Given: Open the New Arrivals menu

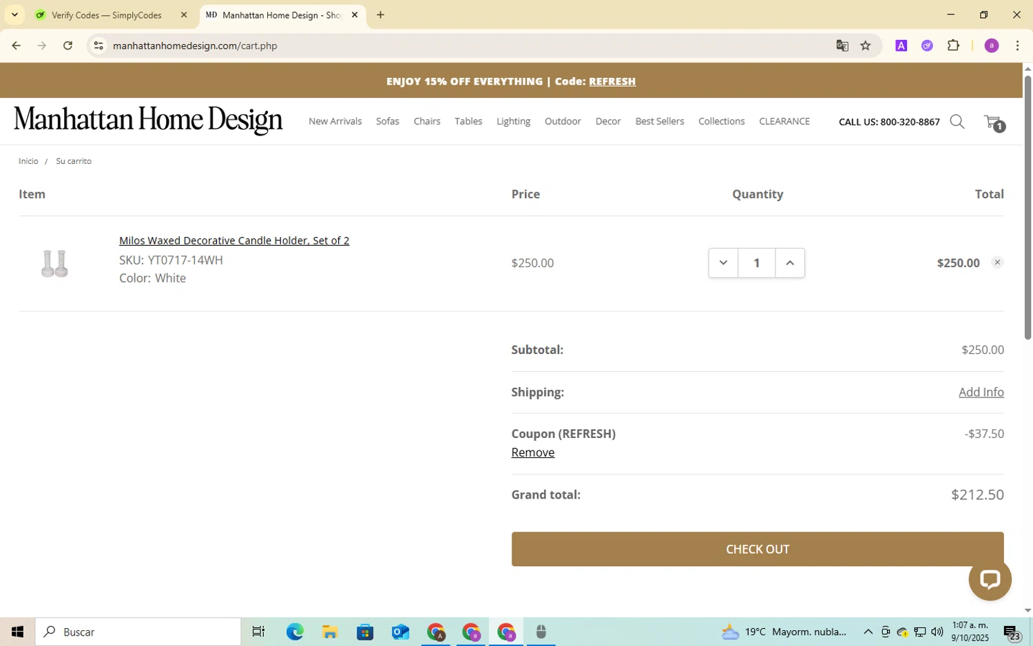Looking at the screenshot, I should click(x=335, y=121).
